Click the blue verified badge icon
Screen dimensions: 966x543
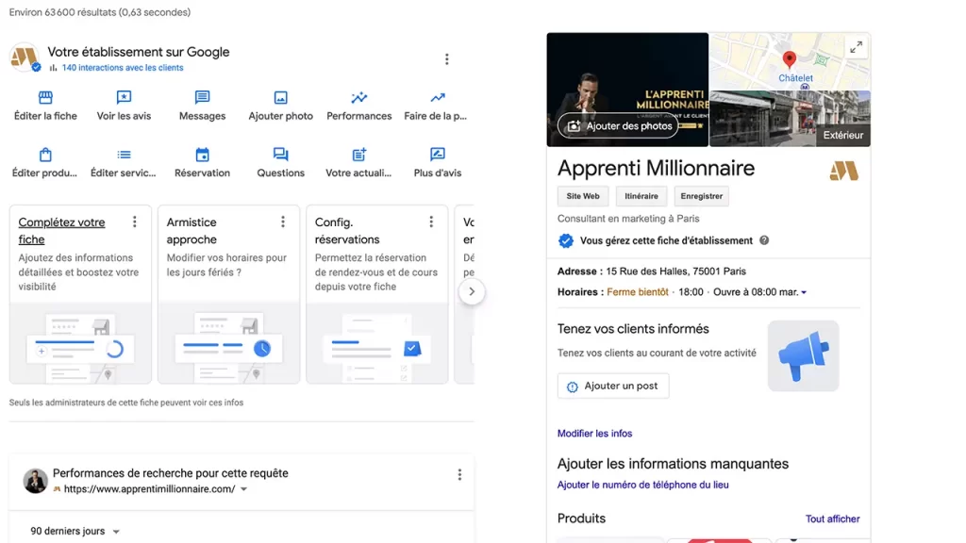click(566, 240)
